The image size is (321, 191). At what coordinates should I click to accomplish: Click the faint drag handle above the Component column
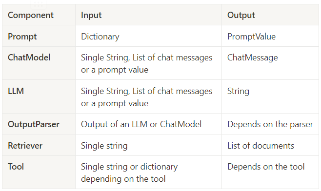39,4
